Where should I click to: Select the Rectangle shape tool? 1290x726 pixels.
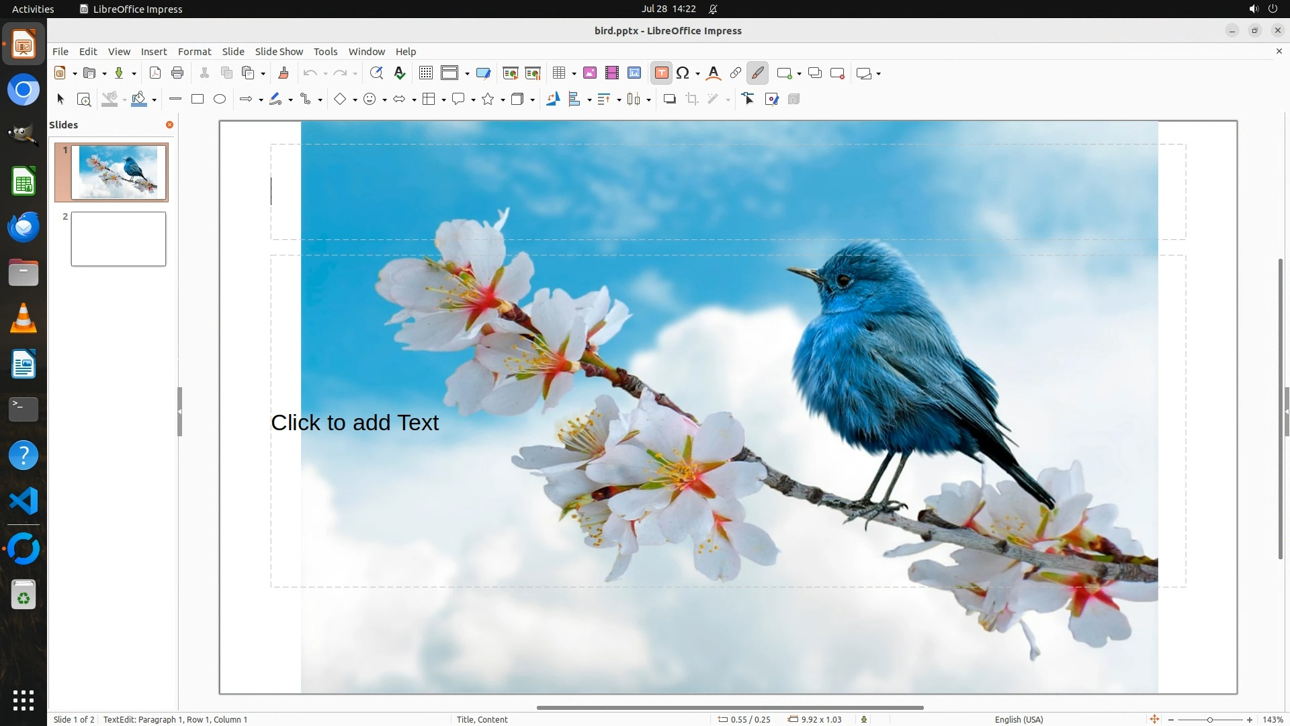(x=198, y=99)
